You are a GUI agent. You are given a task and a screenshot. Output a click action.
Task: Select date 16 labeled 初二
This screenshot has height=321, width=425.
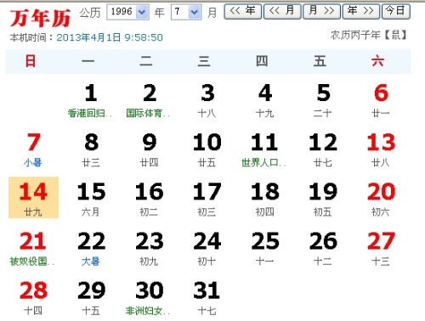pyautogui.click(x=149, y=200)
